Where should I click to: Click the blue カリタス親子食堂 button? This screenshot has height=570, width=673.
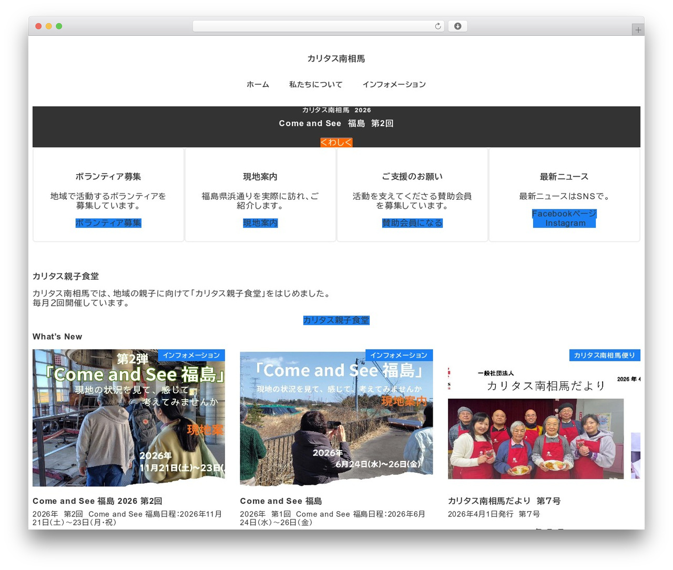point(336,320)
